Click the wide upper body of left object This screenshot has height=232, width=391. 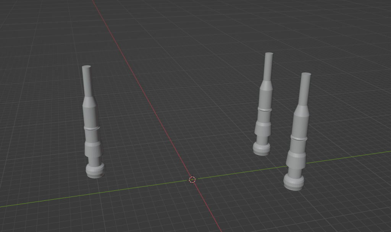91,116
